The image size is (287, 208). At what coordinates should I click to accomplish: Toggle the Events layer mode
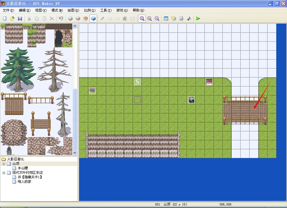[93, 19]
